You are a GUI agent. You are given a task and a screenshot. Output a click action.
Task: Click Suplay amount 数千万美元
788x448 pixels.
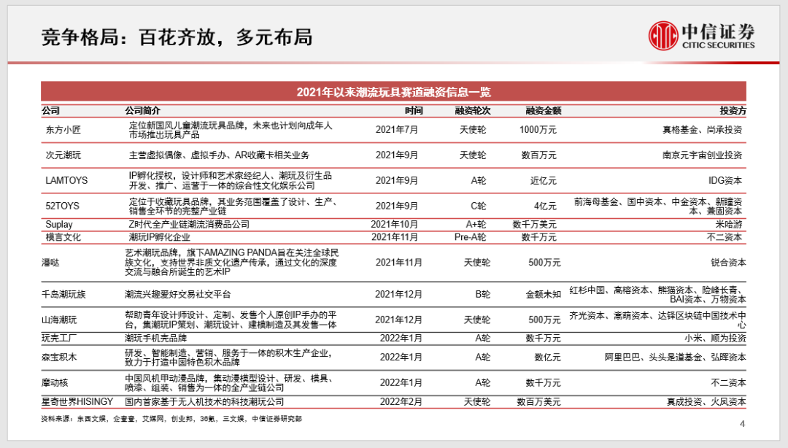pos(534,224)
